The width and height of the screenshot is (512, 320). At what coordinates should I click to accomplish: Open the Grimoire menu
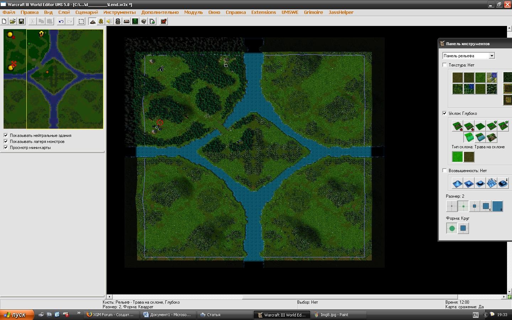pyautogui.click(x=314, y=12)
